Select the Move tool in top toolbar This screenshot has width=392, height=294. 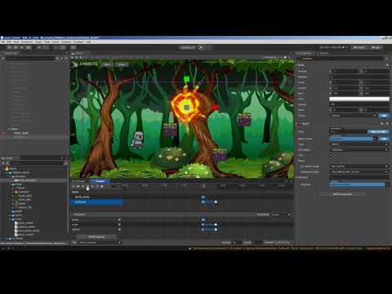pyautogui.click(x=10, y=47)
